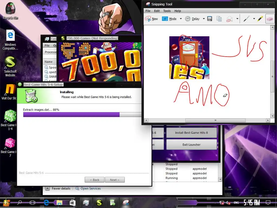Click the Open Services link in Task Manager
This screenshot has height=208, width=277.
[x=88, y=188]
